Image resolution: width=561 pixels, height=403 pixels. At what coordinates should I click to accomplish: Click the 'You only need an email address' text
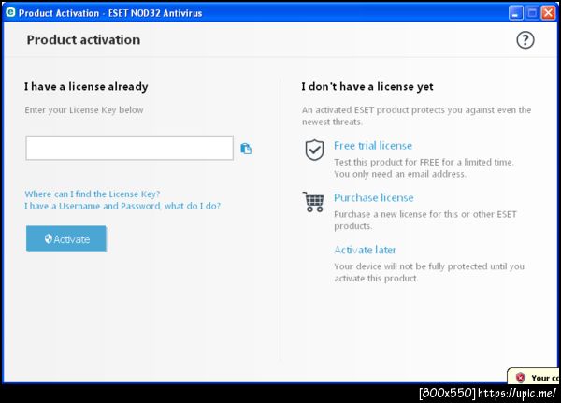400,174
